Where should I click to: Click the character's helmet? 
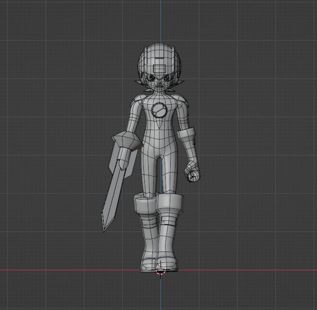point(159,61)
